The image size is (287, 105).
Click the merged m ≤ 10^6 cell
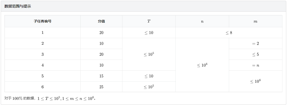pos(255,81)
